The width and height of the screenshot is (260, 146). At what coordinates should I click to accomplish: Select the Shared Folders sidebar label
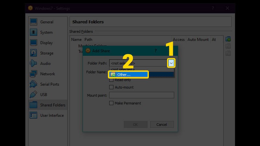[53, 105]
